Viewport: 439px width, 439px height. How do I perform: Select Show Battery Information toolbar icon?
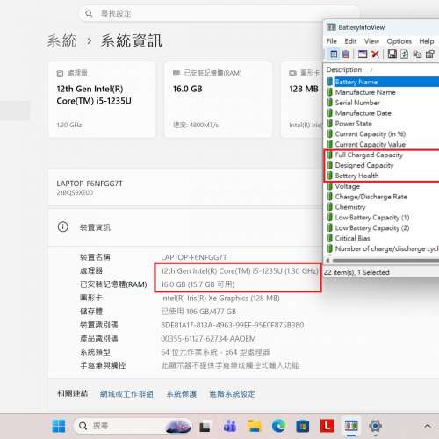334,54
